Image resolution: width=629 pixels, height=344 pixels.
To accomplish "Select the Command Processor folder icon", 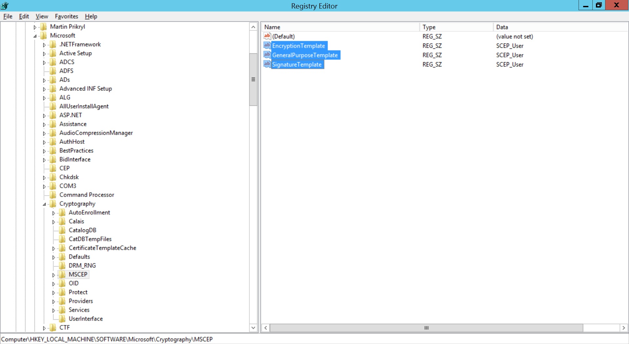I will 53,195.
